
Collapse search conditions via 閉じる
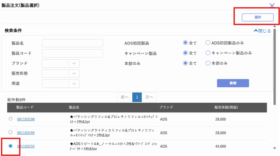pos(262,31)
